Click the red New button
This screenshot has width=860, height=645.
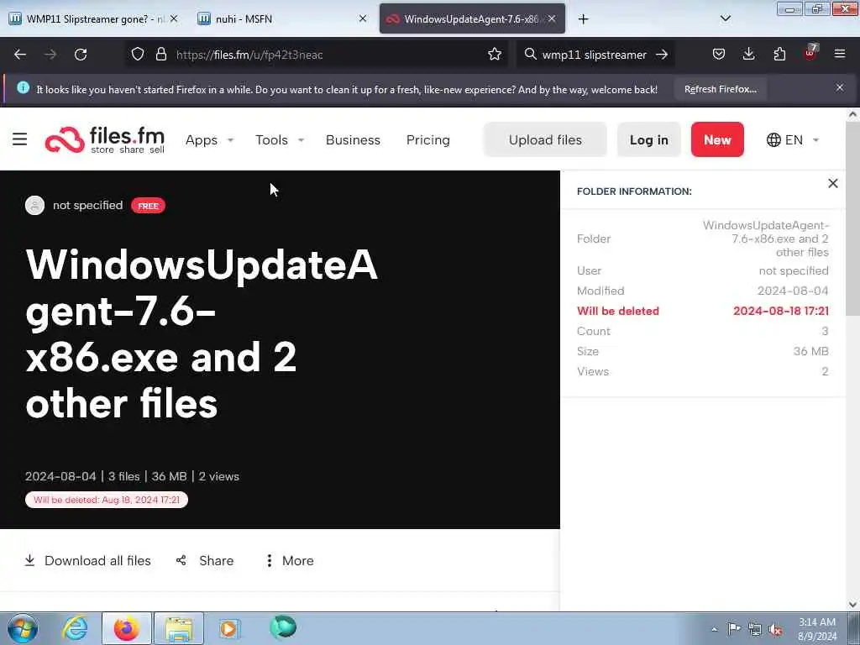tap(717, 140)
